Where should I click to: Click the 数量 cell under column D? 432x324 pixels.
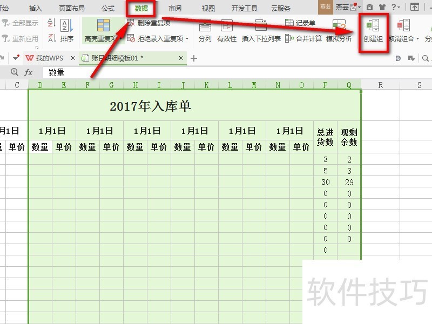(x=40, y=147)
